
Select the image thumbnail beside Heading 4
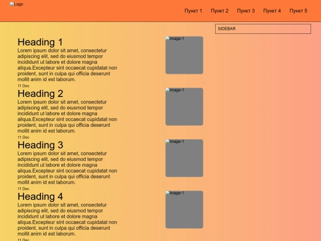184,209
